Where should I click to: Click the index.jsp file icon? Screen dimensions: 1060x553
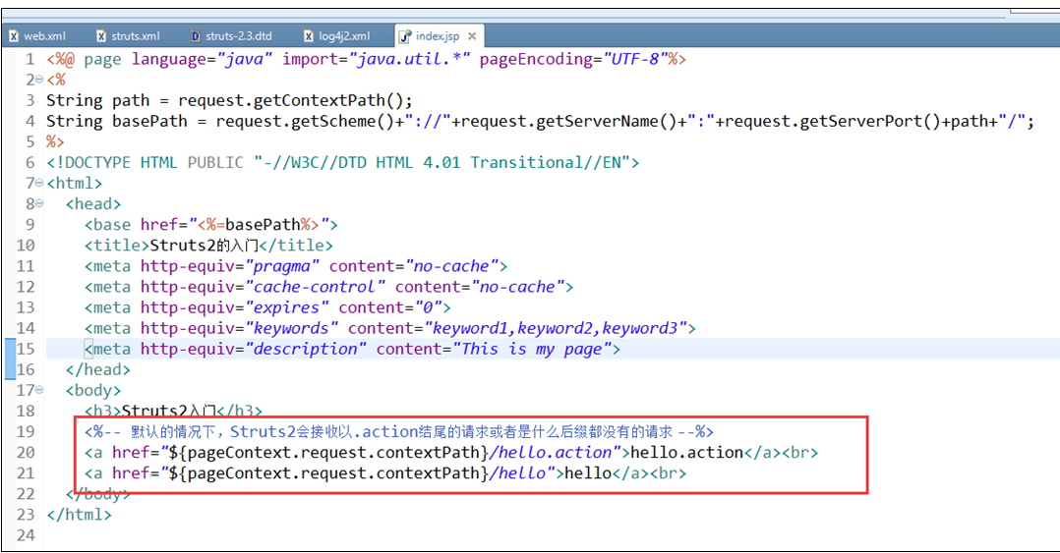(405, 35)
